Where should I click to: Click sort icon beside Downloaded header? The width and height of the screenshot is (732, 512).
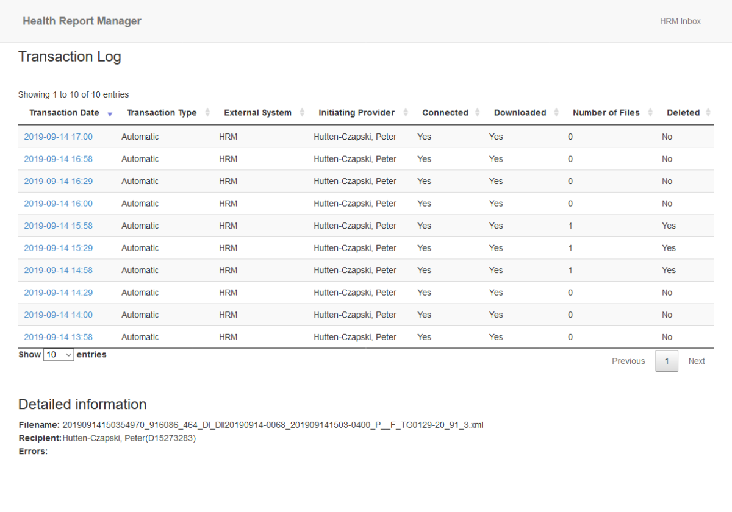tap(556, 113)
